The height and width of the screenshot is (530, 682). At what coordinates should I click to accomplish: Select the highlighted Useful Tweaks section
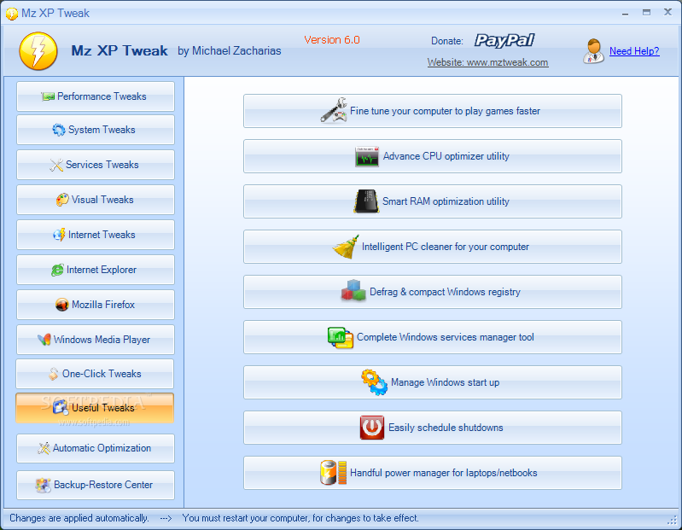(x=95, y=408)
